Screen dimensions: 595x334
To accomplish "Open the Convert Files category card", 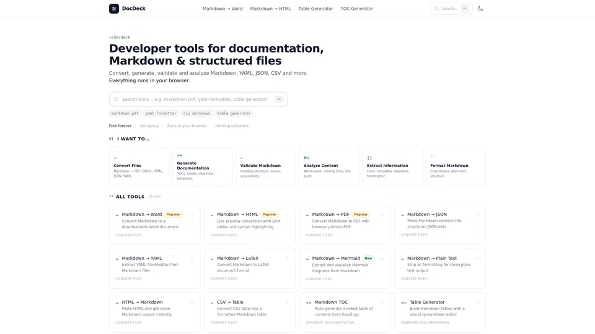I will [139, 166].
